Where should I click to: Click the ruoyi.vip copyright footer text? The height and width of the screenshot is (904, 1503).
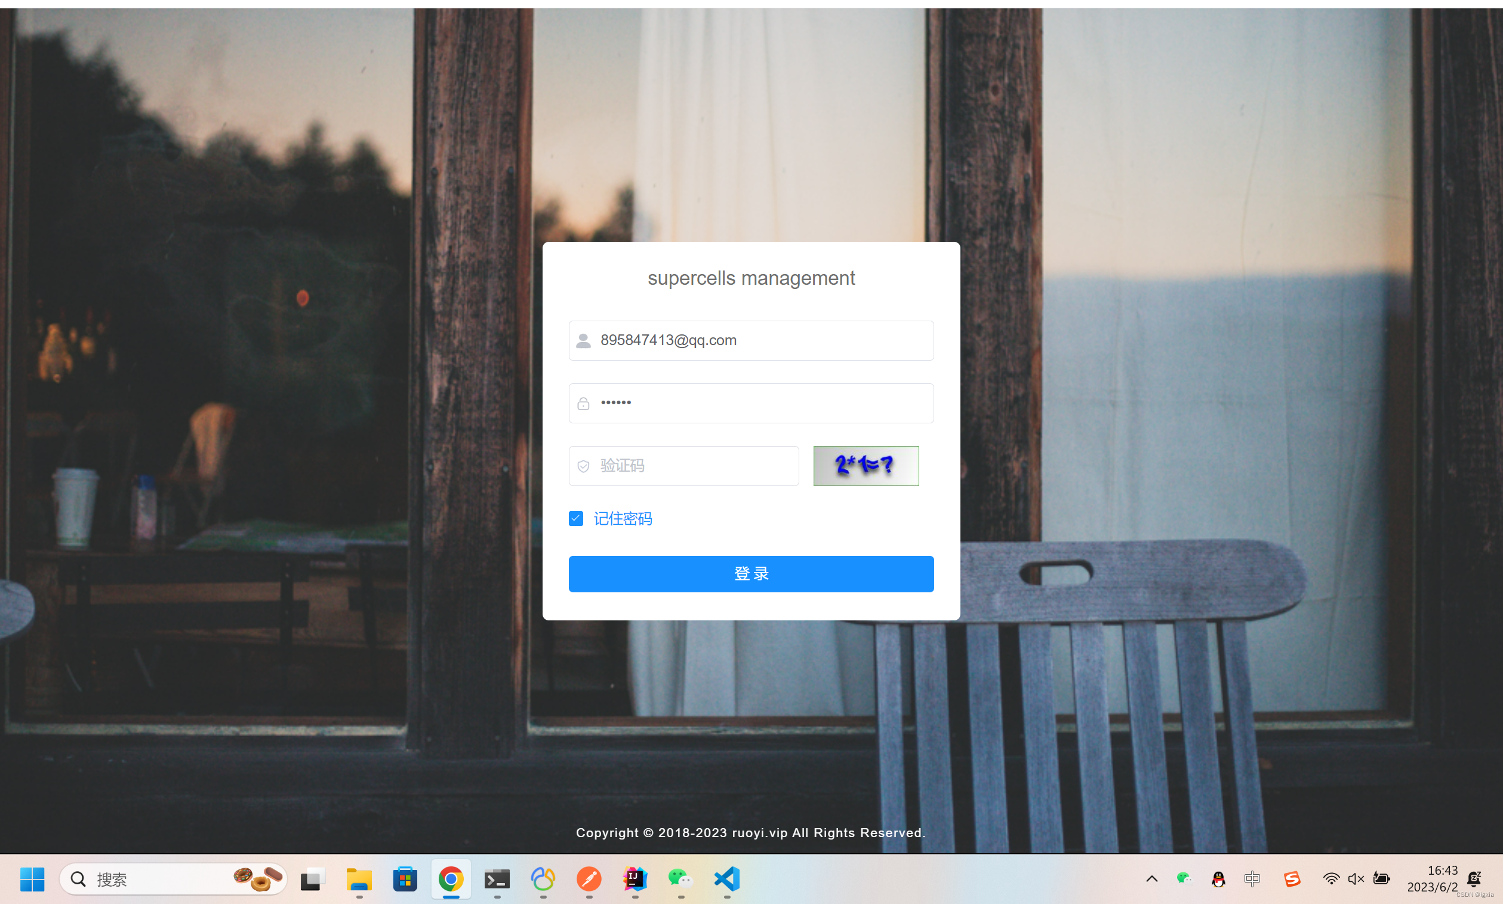click(750, 833)
